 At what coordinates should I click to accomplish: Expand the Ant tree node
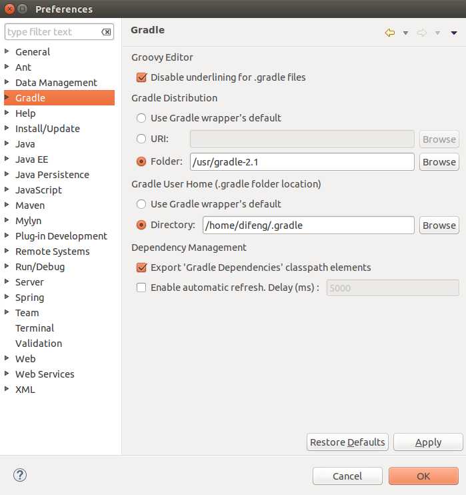click(x=7, y=67)
